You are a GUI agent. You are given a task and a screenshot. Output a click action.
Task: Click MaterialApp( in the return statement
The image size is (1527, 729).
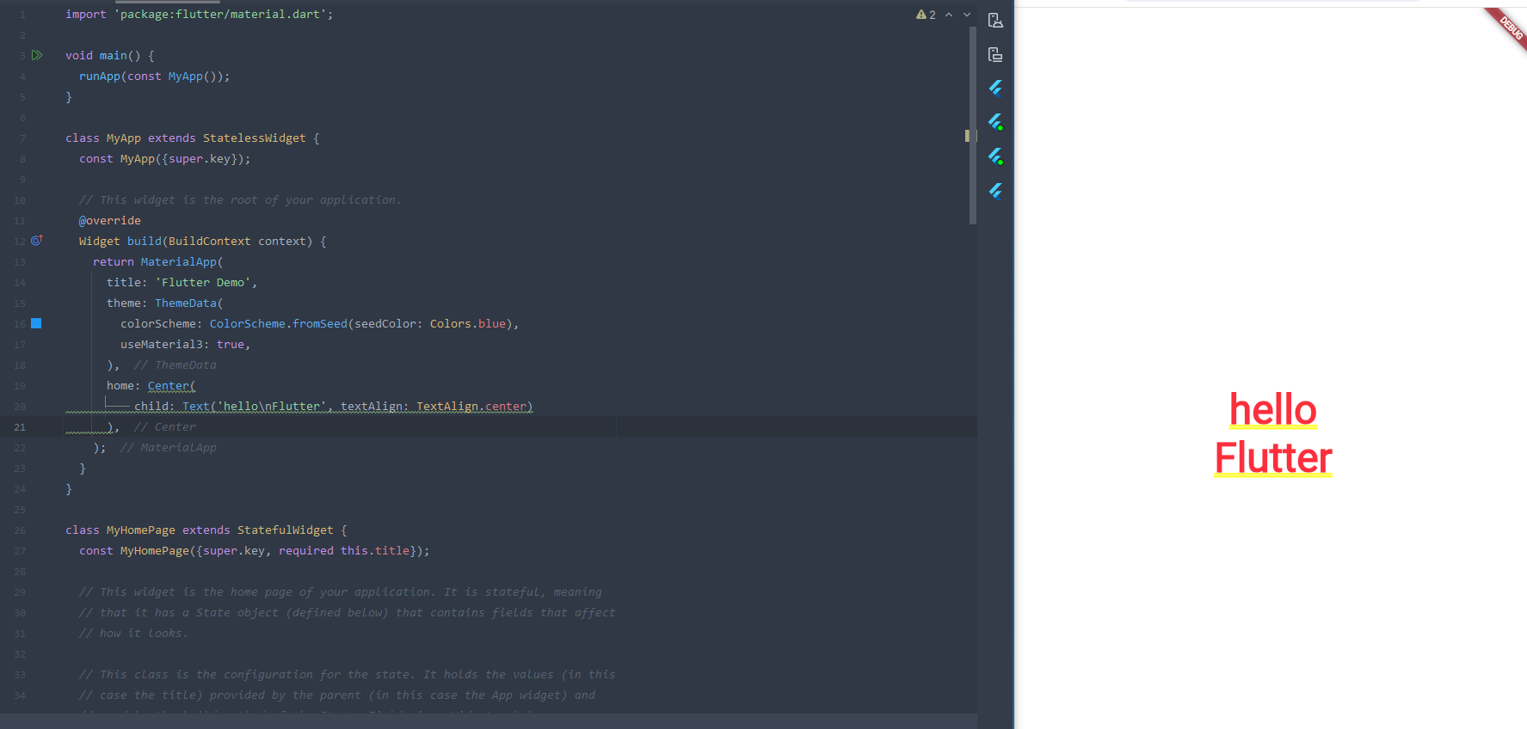[182, 262]
